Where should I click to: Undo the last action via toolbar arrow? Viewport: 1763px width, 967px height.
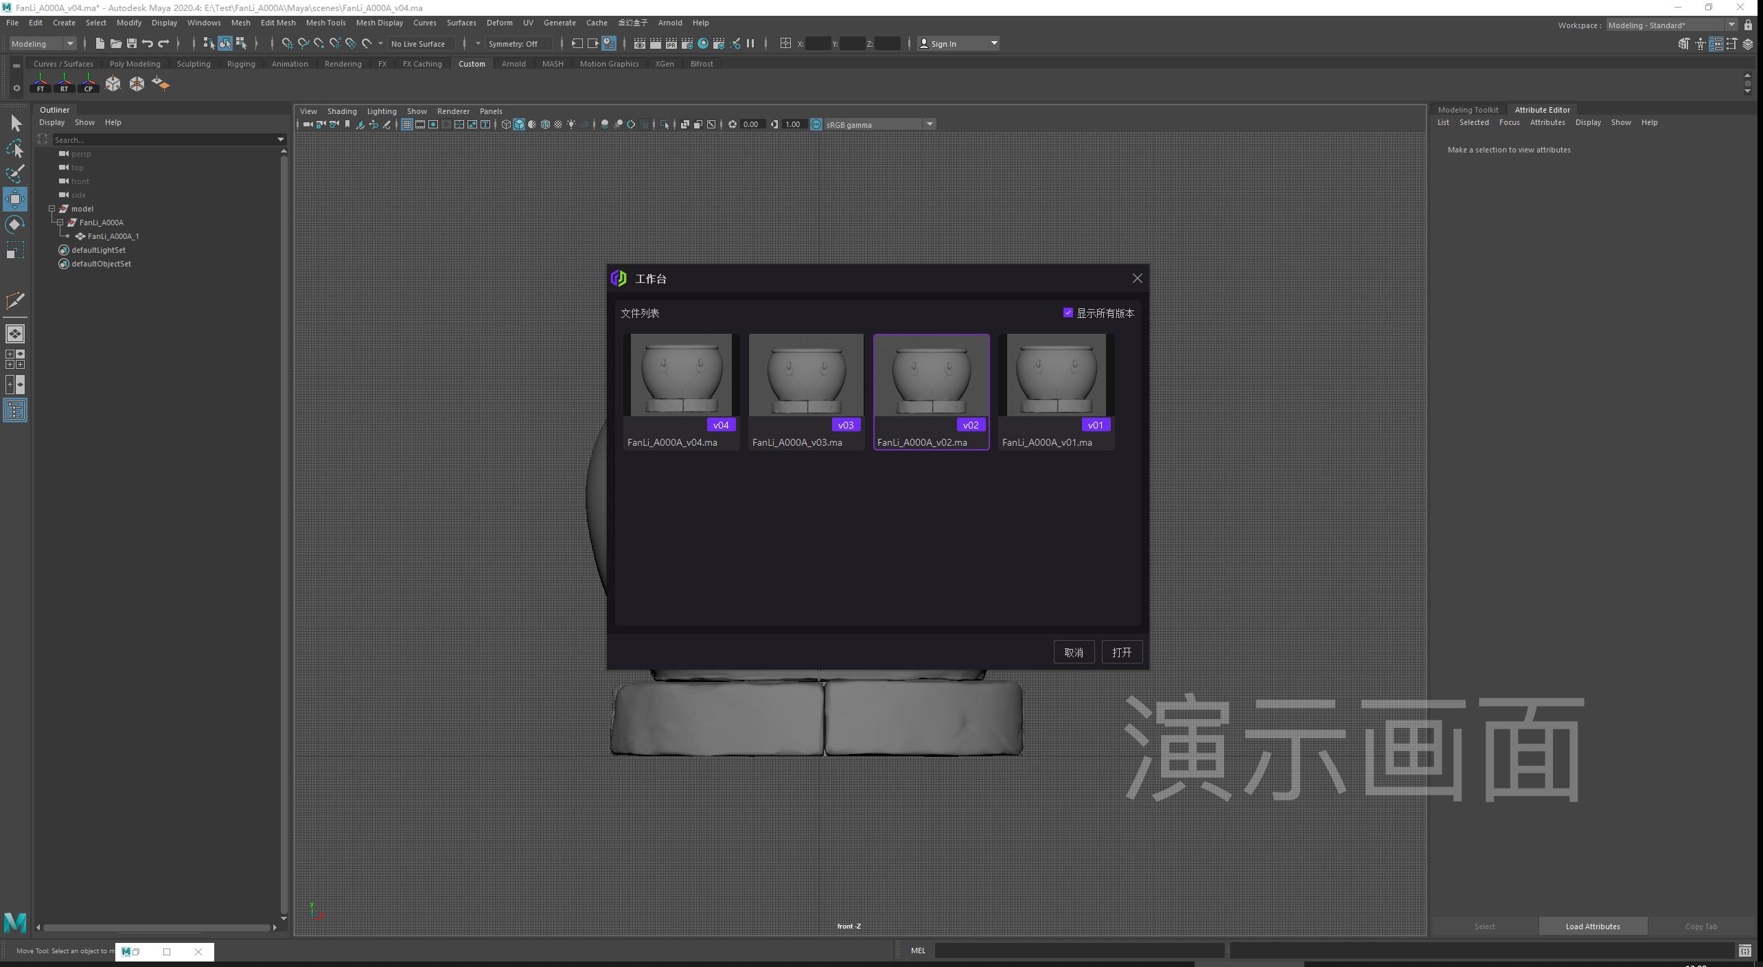click(147, 43)
